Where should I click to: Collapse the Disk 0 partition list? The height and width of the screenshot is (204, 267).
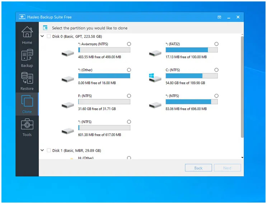click(42, 36)
